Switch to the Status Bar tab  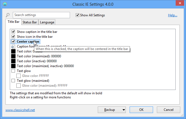click(29, 22)
